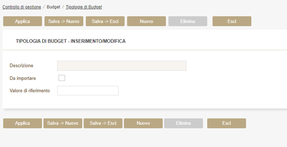The width and height of the screenshot is (287, 147).
Task: Click bottom Salva -> Esci button
Action: [x=103, y=123]
